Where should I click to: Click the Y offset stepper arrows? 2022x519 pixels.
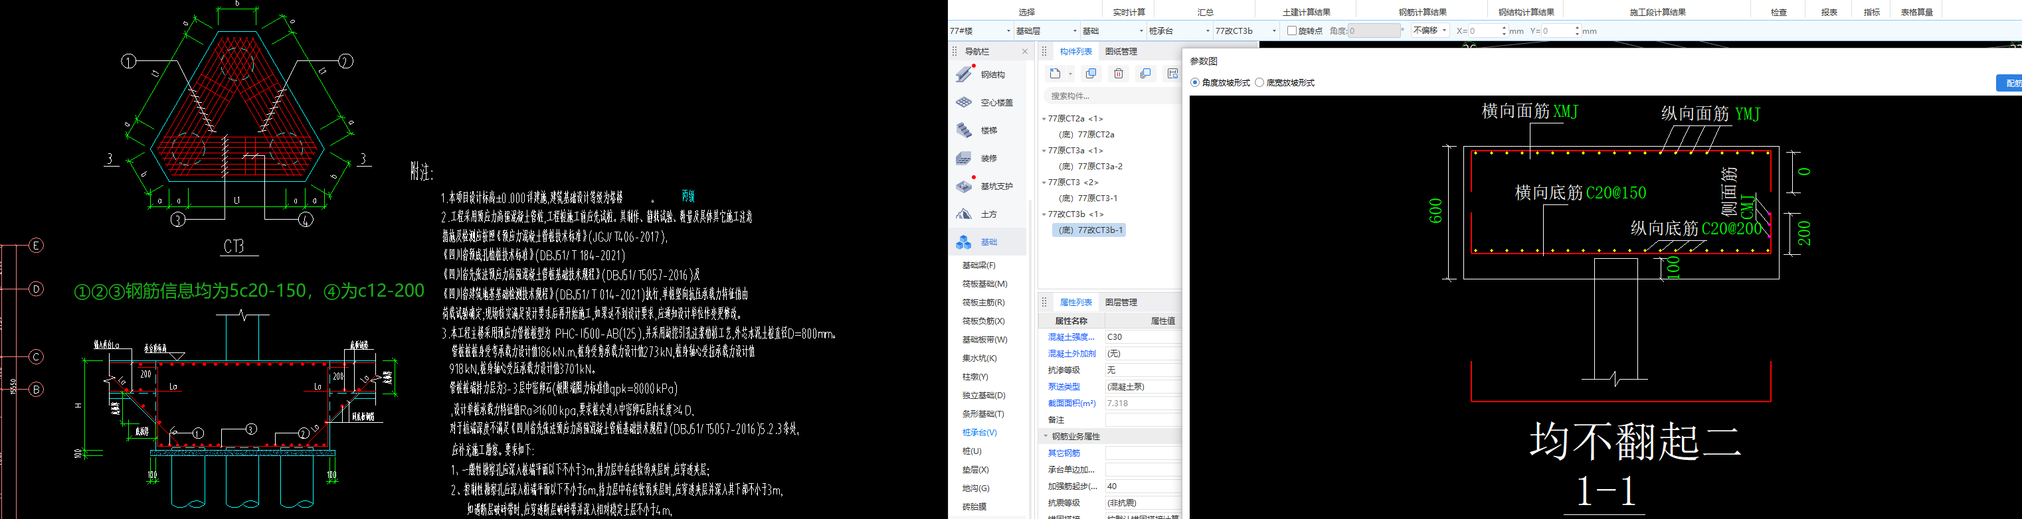[1577, 31]
